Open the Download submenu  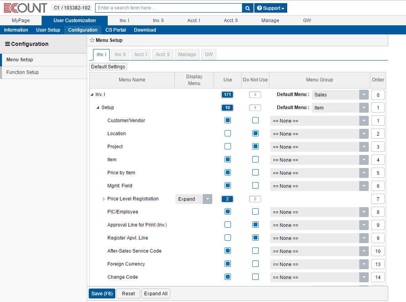(145, 30)
